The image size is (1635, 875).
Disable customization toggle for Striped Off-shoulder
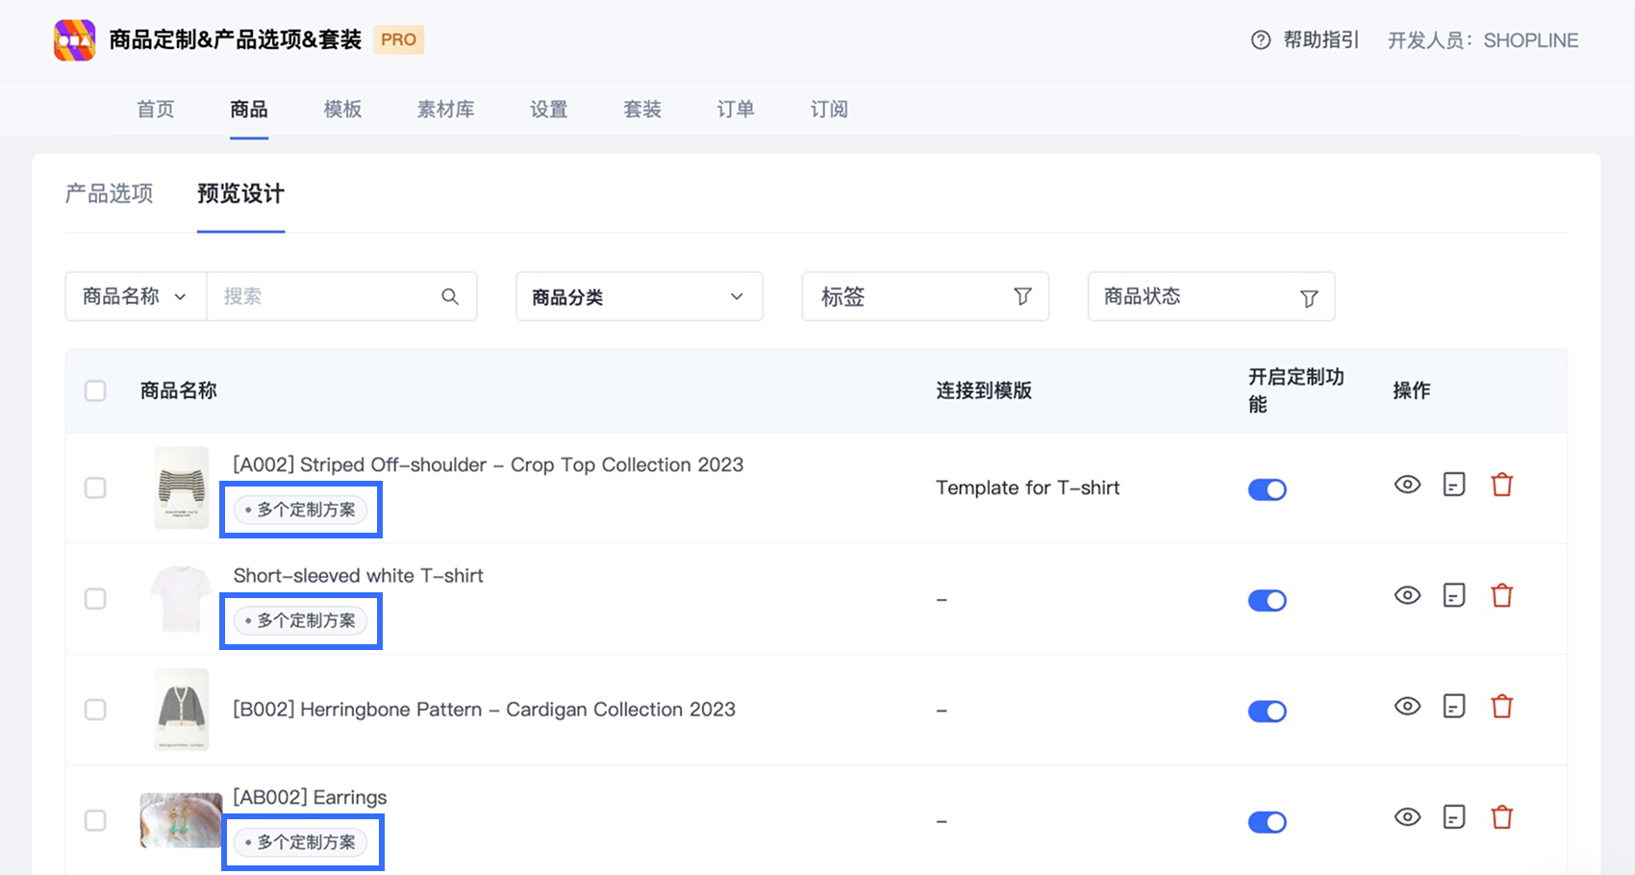point(1267,489)
